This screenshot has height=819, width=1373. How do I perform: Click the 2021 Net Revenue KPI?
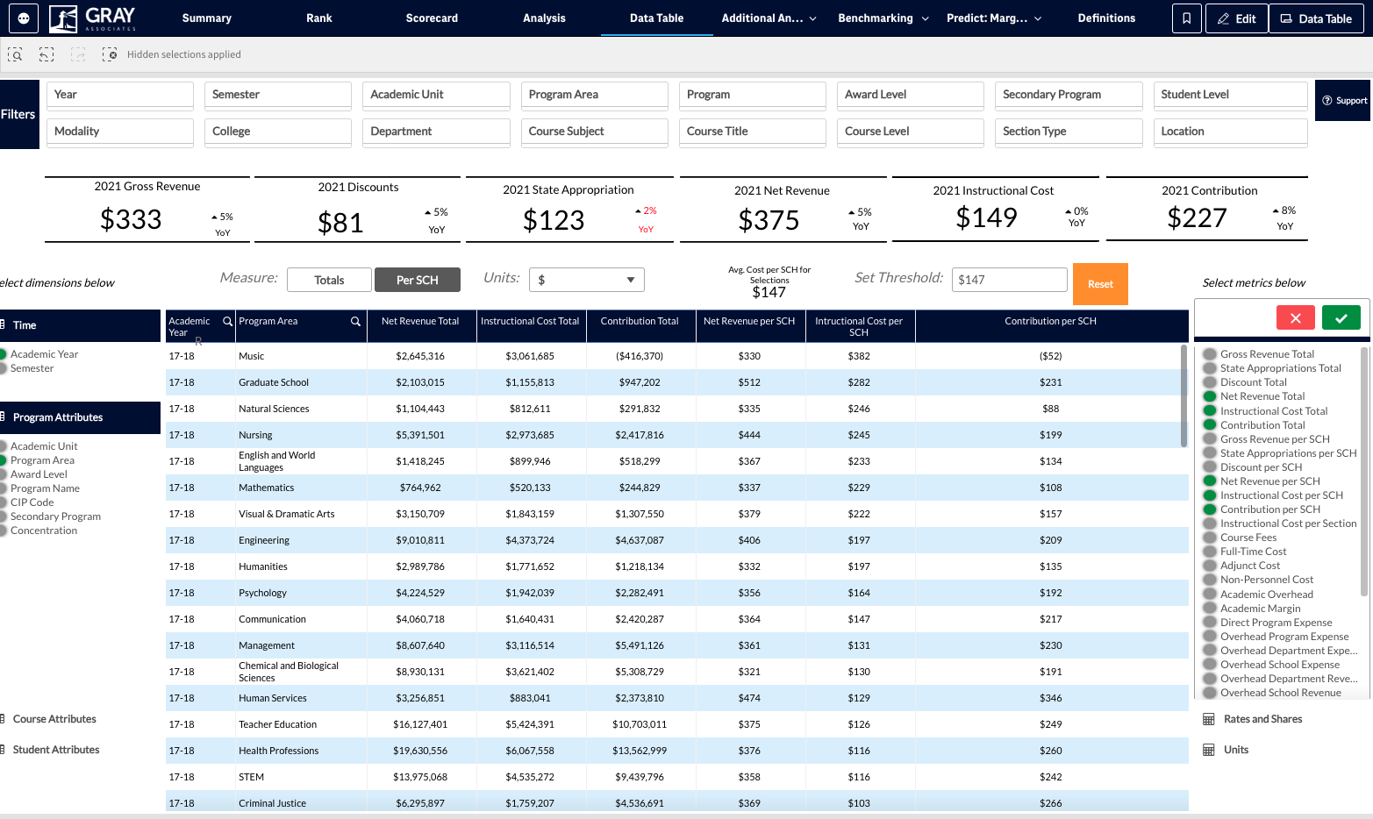[x=783, y=210]
